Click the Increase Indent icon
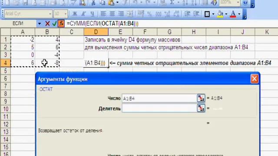 196,13
